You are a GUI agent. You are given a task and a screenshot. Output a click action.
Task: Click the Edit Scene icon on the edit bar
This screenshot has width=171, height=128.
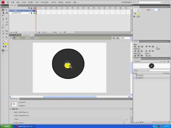click(114, 38)
